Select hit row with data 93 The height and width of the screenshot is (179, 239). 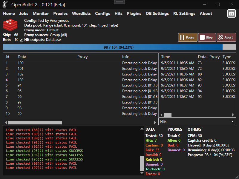click(197, 85)
